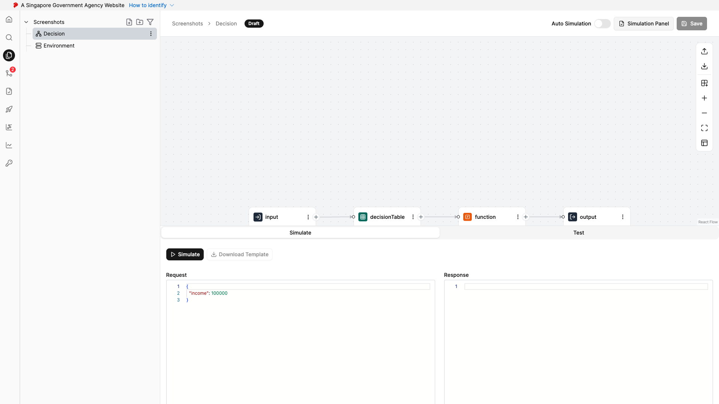
Task: Click new folder icon beside Screenshots
Action: pos(140,22)
